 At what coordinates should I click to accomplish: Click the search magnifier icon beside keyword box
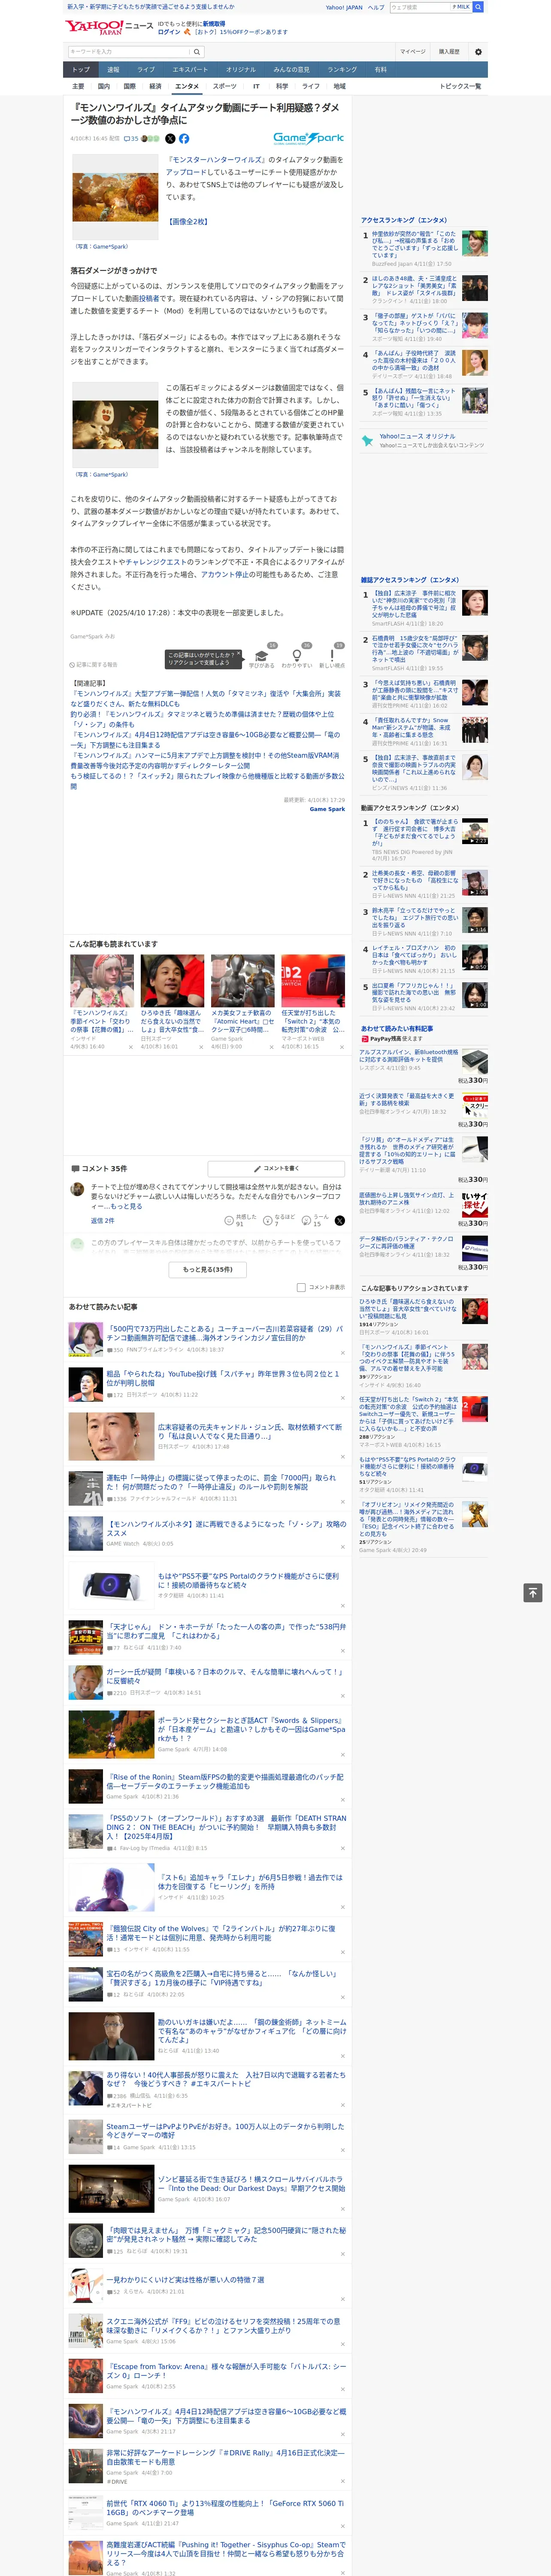[x=197, y=52]
